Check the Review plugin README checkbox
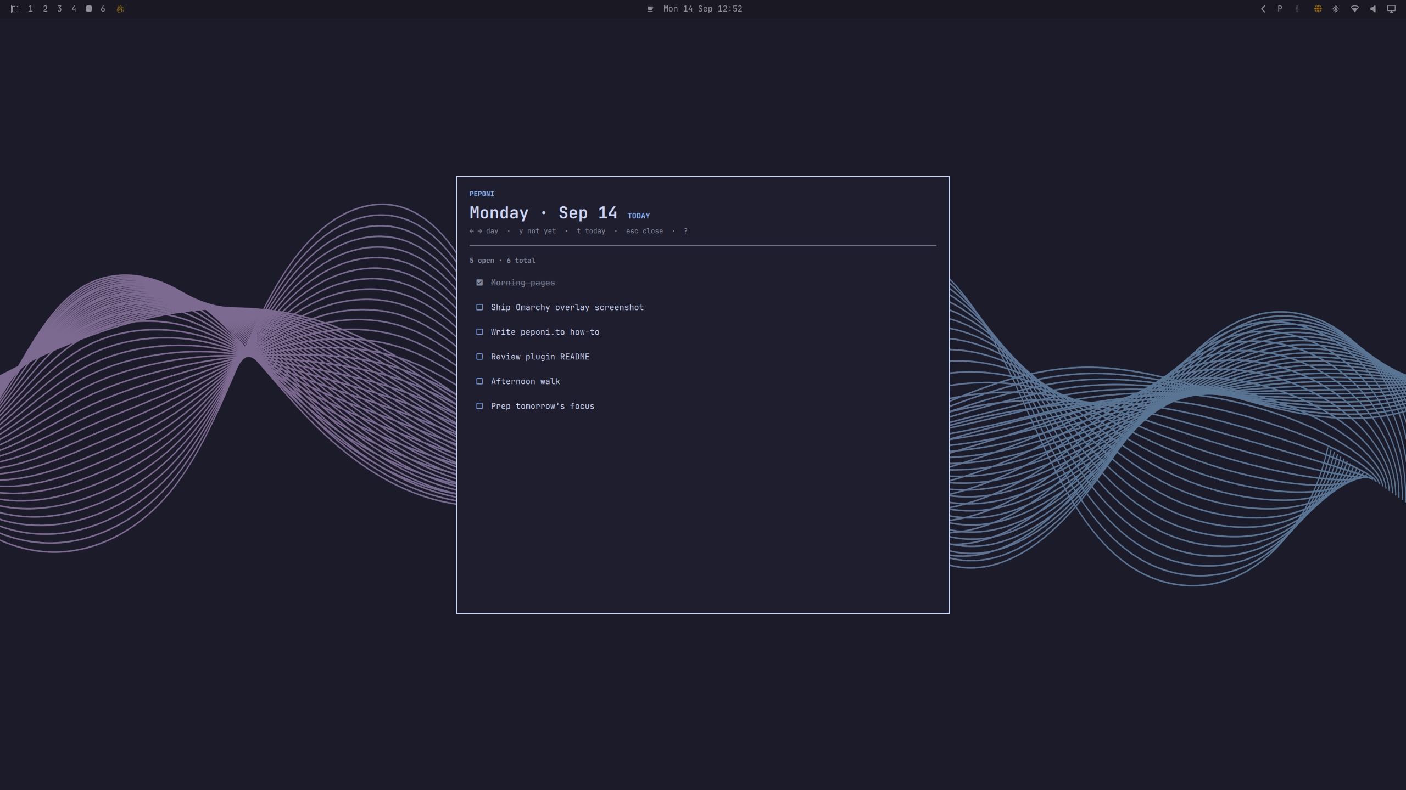The width and height of the screenshot is (1406, 790). click(479, 357)
